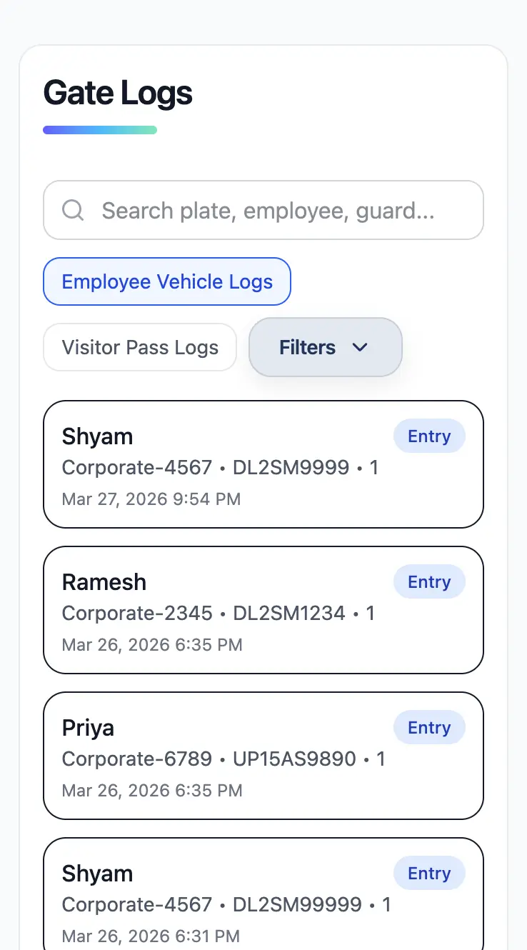Viewport: 527px width, 950px height.
Task: Click plate number UP15AS9890 in Priya's log
Action: [x=294, y=759]
